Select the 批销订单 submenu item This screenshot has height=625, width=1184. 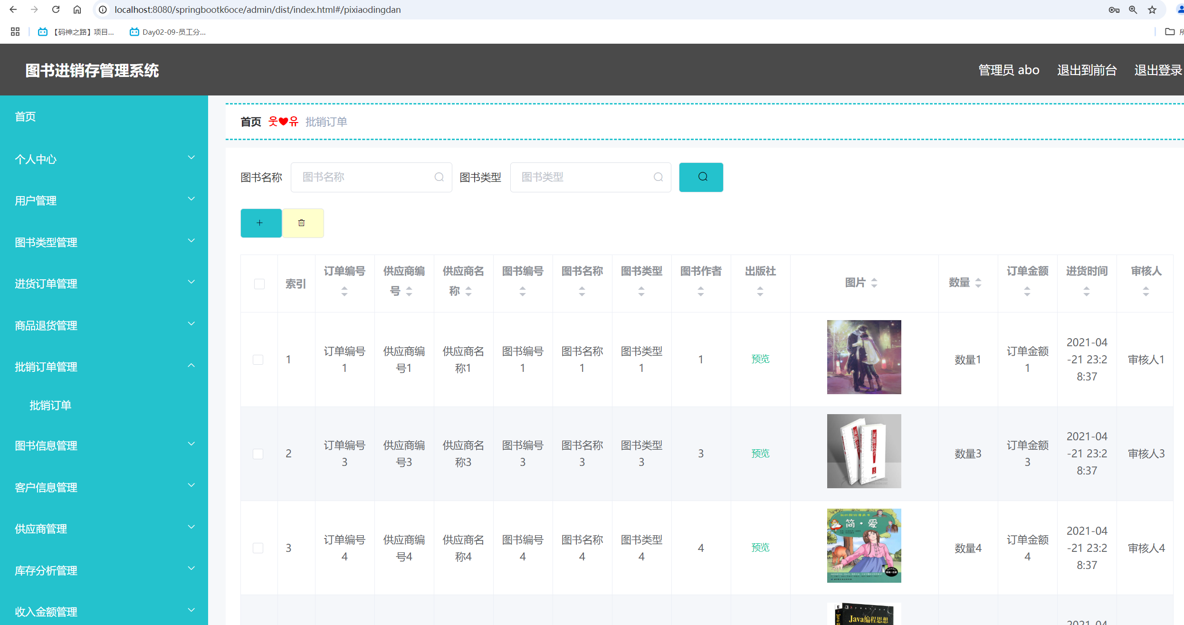pyautogui.click(x=50, y=406)
